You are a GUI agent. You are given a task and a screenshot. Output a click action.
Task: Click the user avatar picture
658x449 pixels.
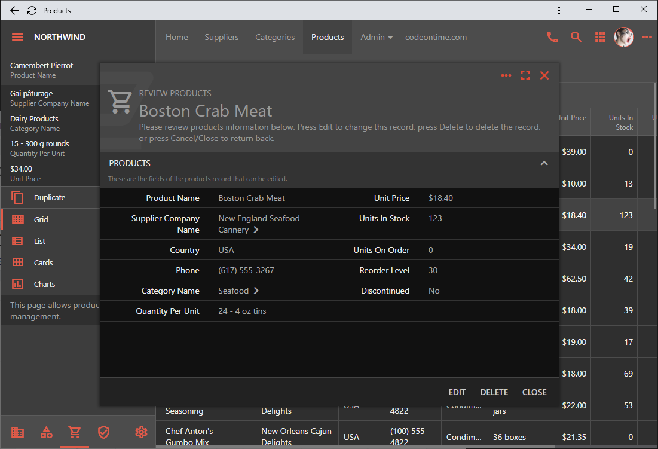pos(623,37)
